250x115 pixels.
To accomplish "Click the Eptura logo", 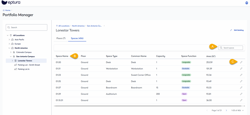I will point(11,3).
